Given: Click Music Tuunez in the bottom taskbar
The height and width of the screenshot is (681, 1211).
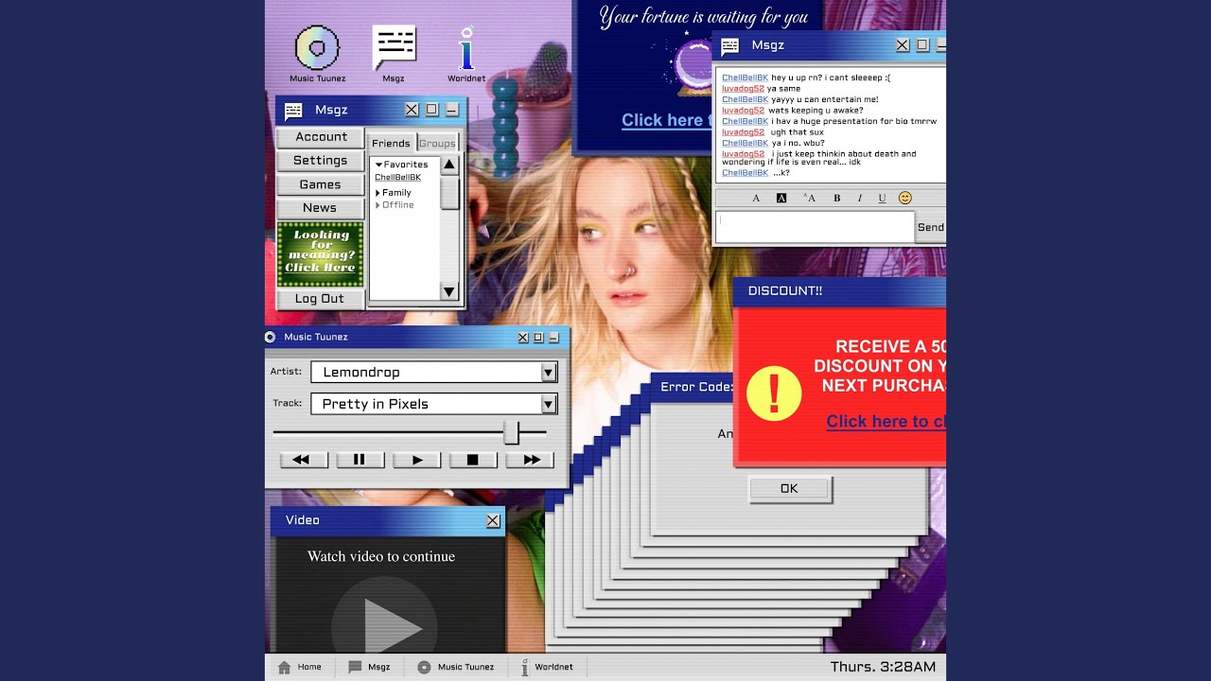Looking at the screenshot, I should pyautogui.click(x=455, y=667).
